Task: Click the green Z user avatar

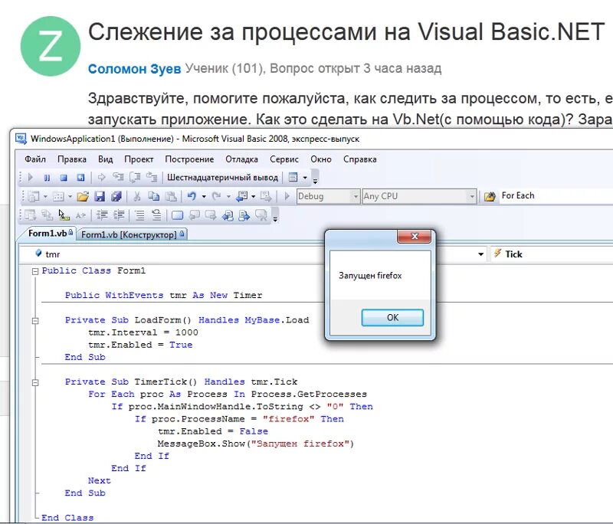Action: click(51, 46)
